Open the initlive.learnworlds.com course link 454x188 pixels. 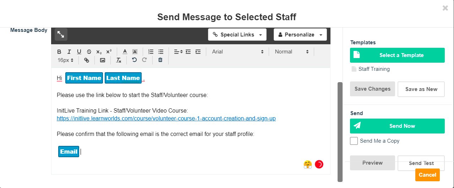pyautogui.click(x=166, y=118)
